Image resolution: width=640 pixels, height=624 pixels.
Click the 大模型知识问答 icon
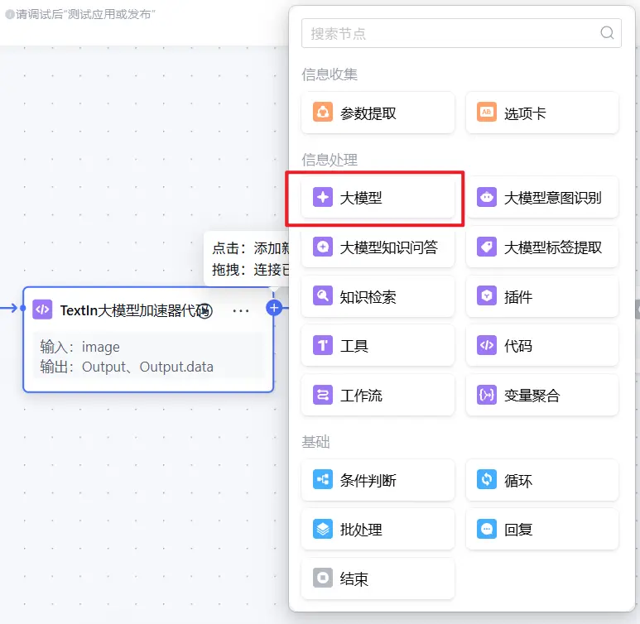[322, 247]
